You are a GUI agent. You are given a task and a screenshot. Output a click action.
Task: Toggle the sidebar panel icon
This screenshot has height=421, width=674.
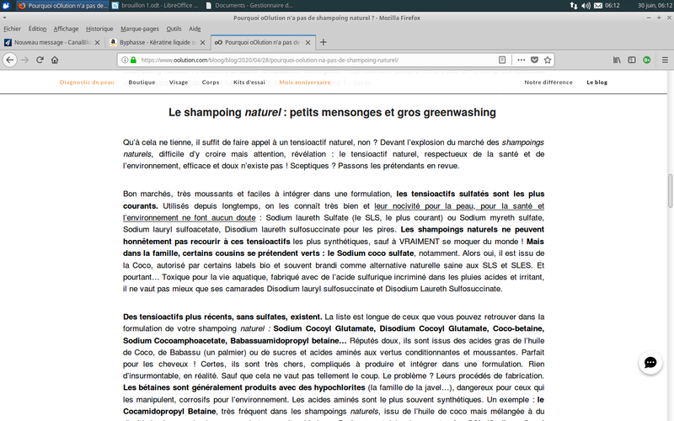pyautogui.click(x=632, y=60)
